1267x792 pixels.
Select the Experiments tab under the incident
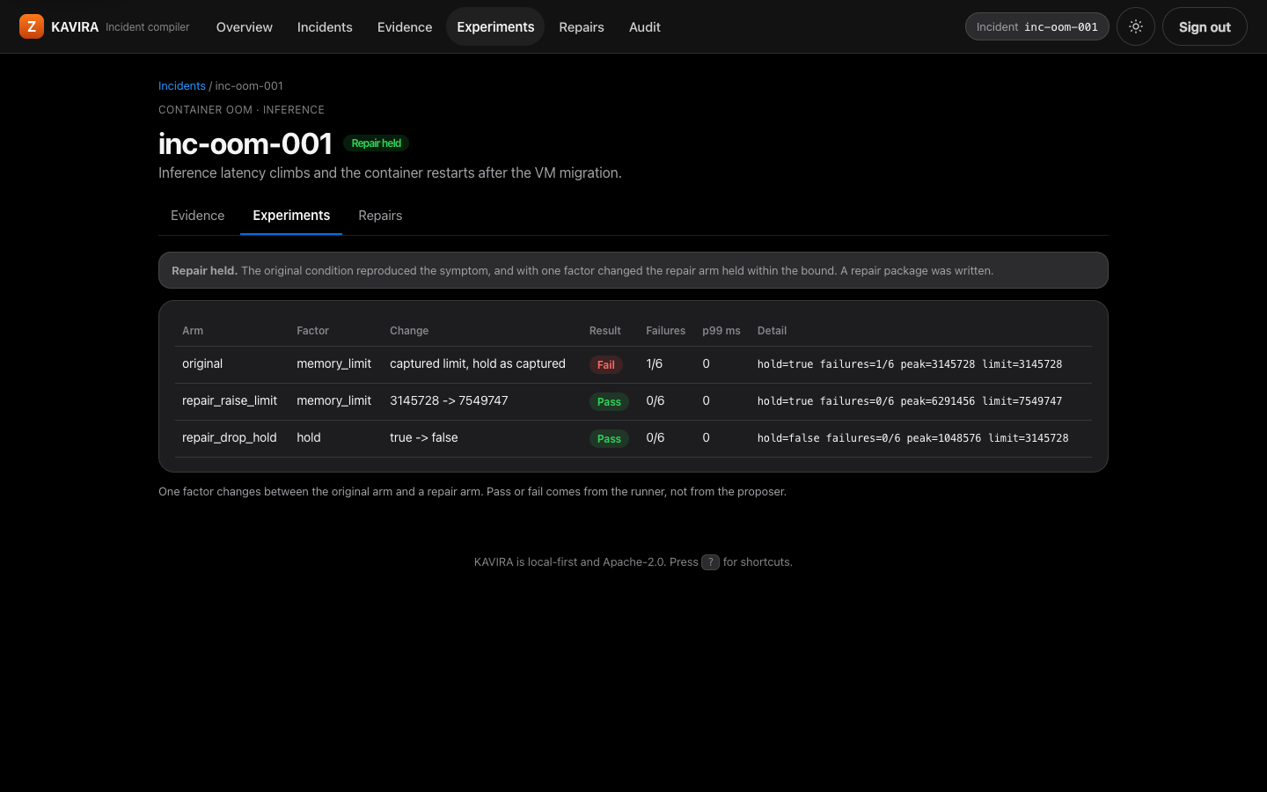tap(291, 216)
